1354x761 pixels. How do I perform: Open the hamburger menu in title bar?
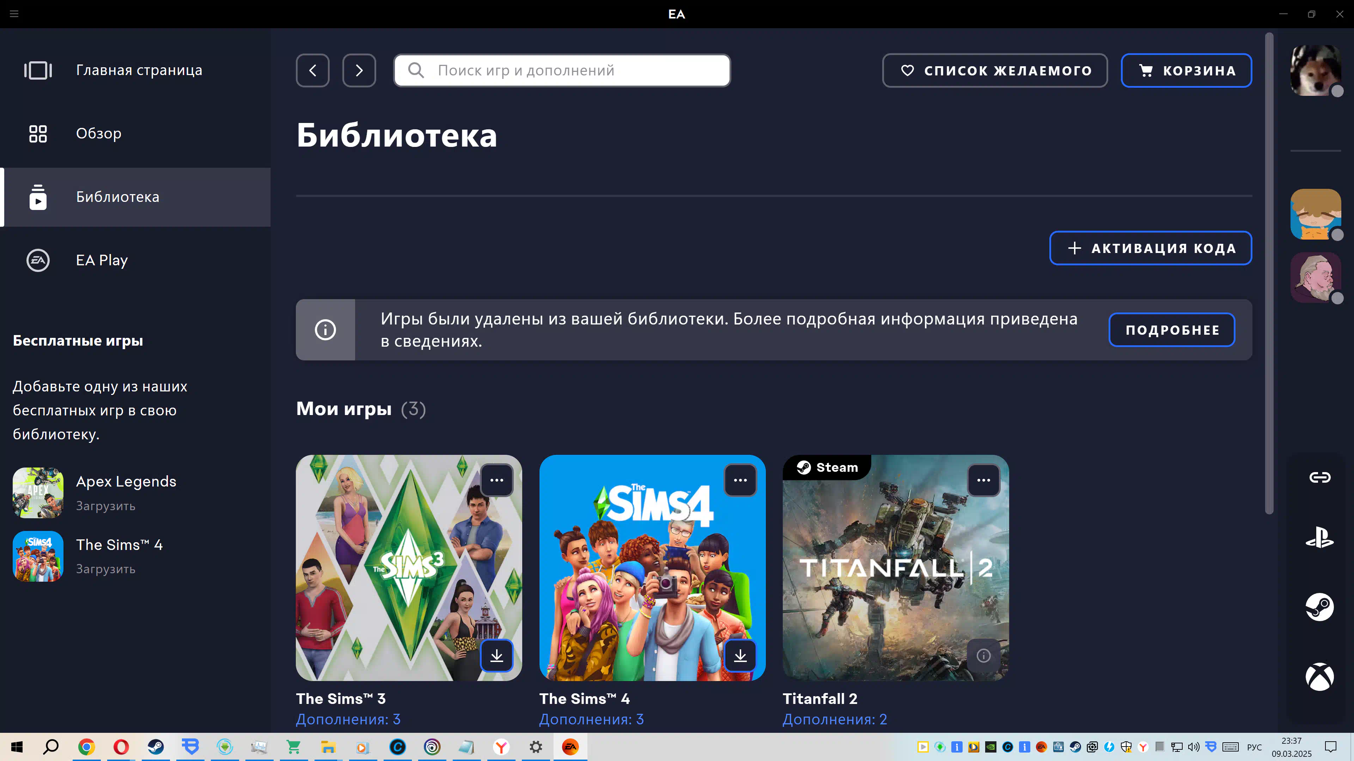[x=14, y=14]
